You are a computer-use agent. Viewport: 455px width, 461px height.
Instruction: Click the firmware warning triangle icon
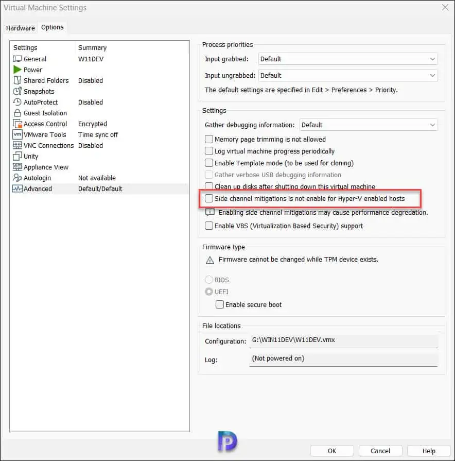209,260
